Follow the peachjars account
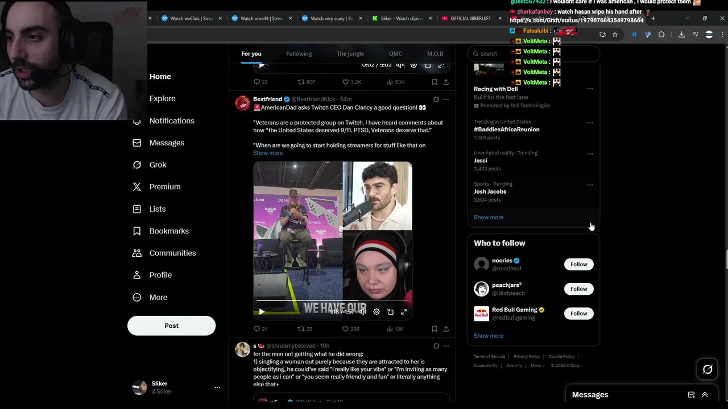Screen dimensions: 728x409 pos(578,289)
